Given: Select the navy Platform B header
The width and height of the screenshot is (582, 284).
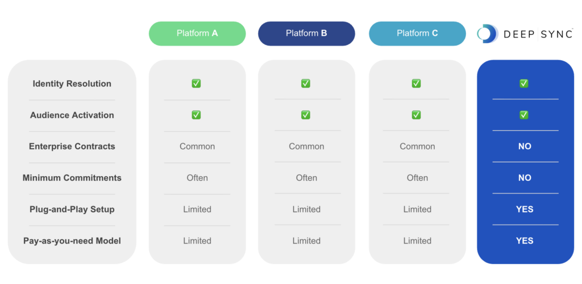Looking at the screenshot, I should pos(306,34).
